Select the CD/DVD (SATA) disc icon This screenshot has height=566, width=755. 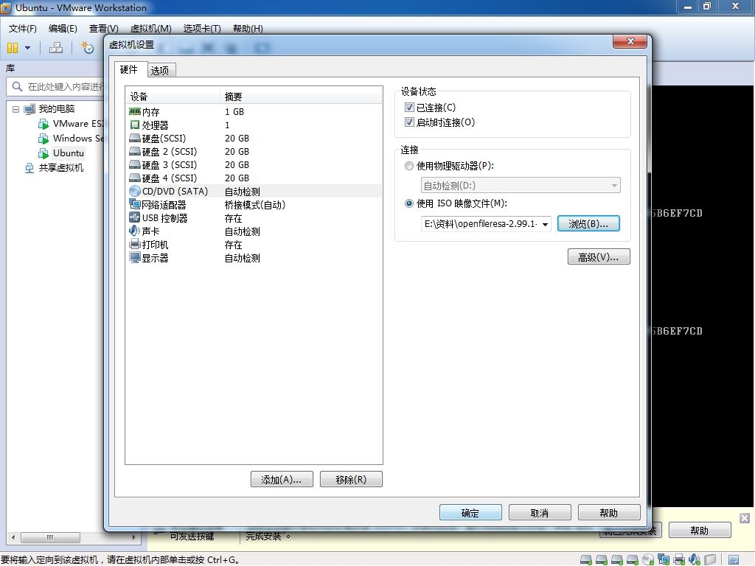[x=135, y=191]
